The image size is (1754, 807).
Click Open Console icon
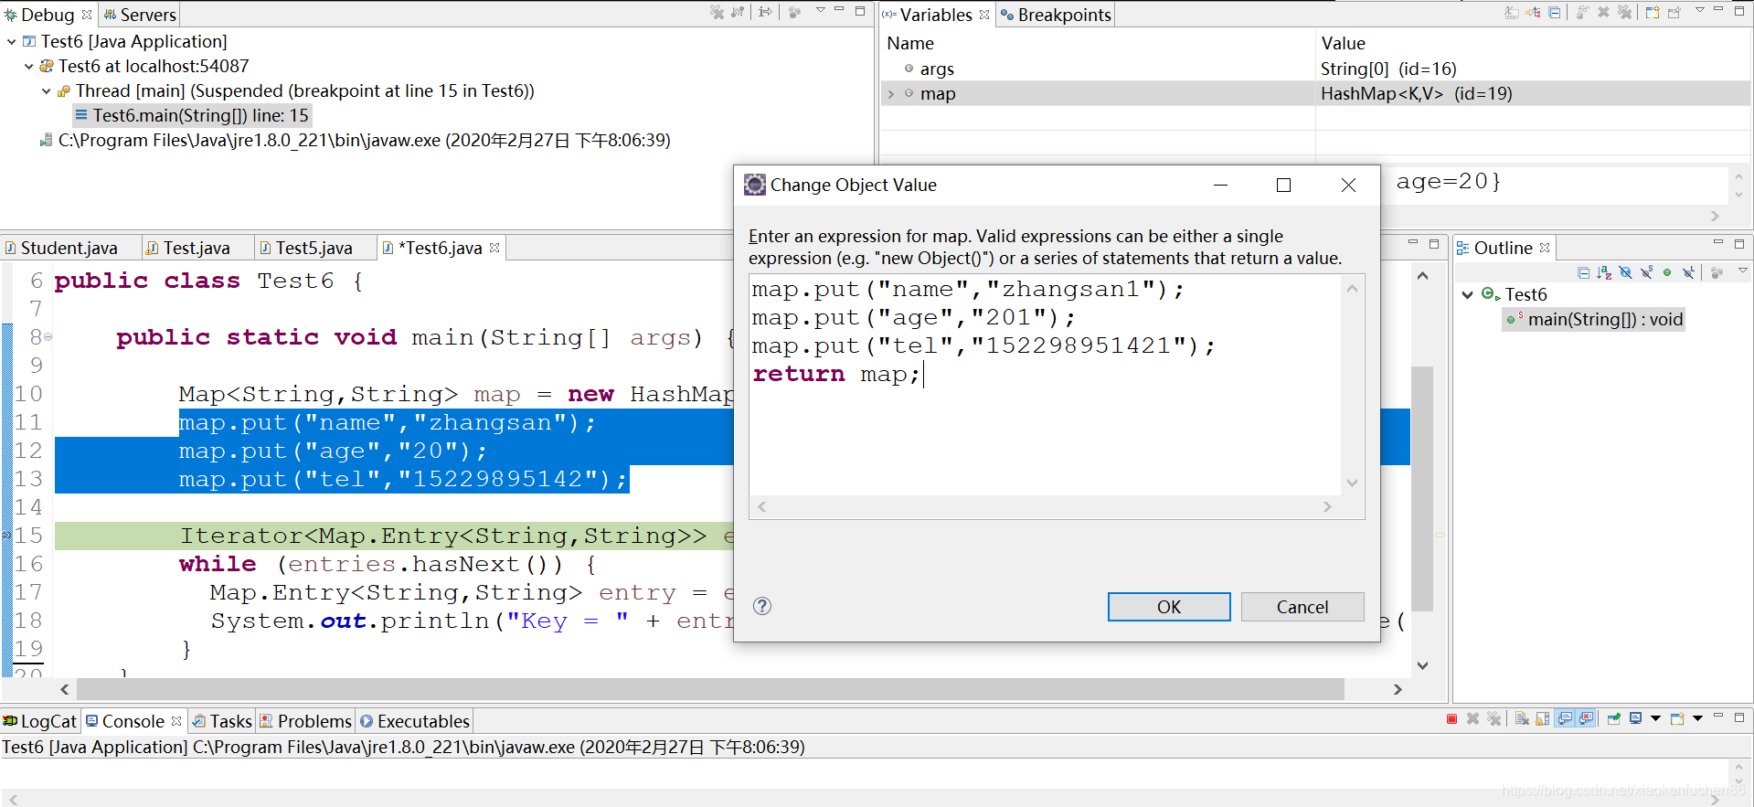point(1677,718)
